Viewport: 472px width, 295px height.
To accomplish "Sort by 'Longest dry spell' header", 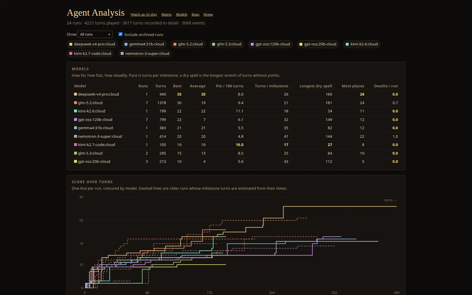I will pos(316,86).
